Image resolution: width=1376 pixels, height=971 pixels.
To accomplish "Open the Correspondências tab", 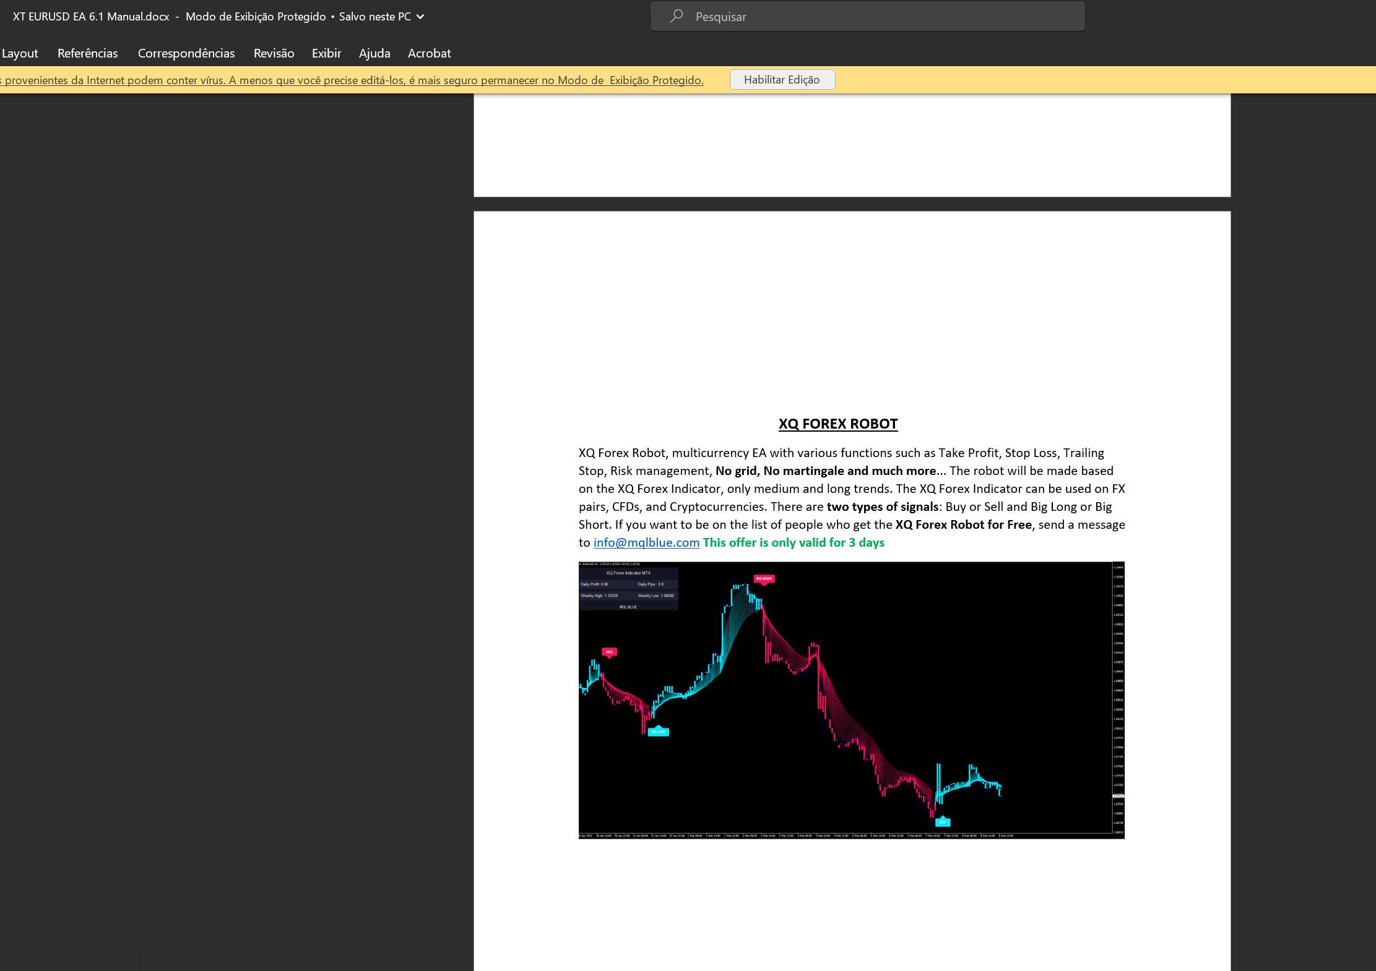I will click(186, 53).
